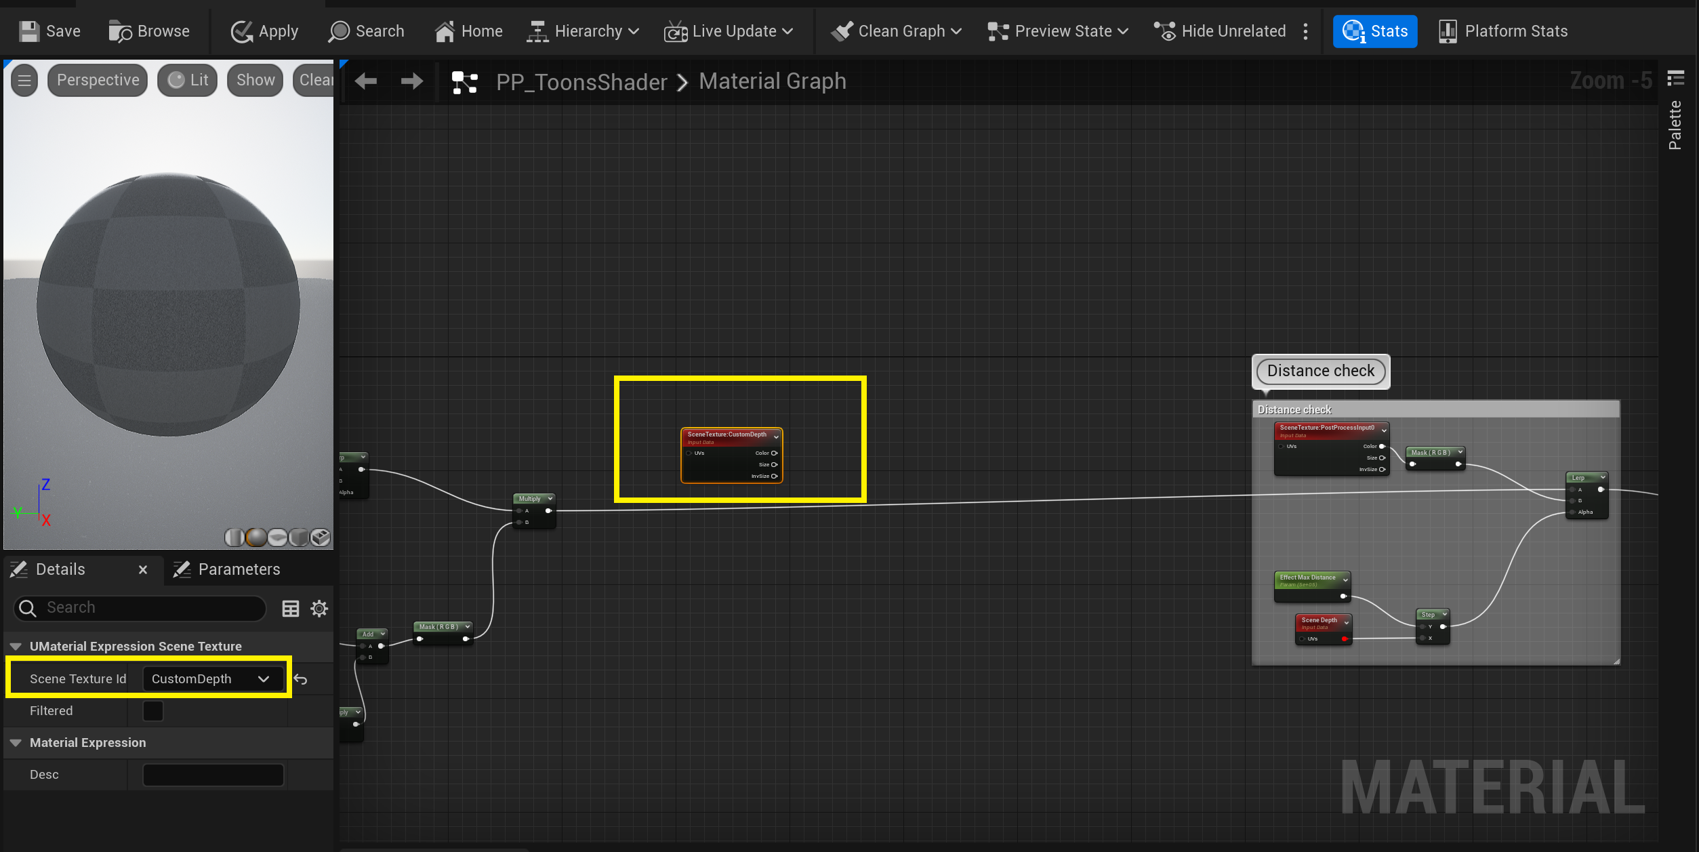The image size is (1699, 852).
Task: Select the sphere preview mesh shape
Action: 256,537
